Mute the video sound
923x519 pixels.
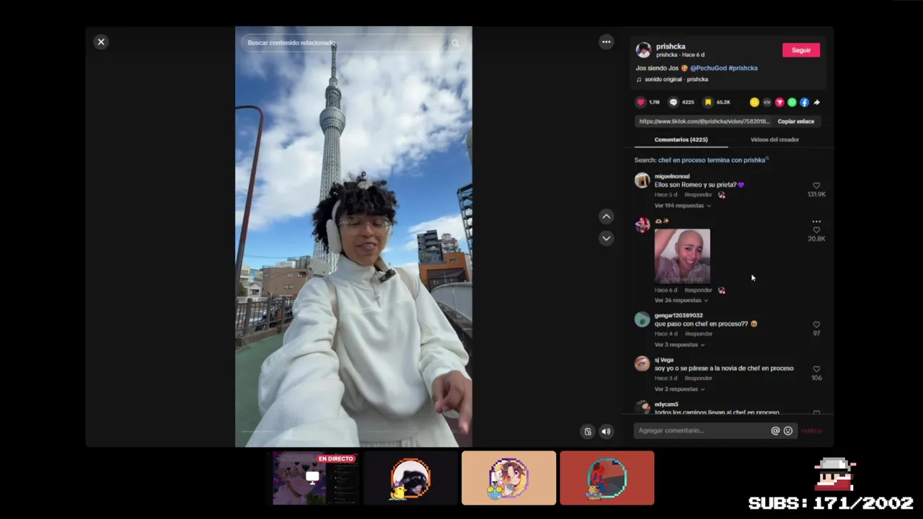click(606, 431)
